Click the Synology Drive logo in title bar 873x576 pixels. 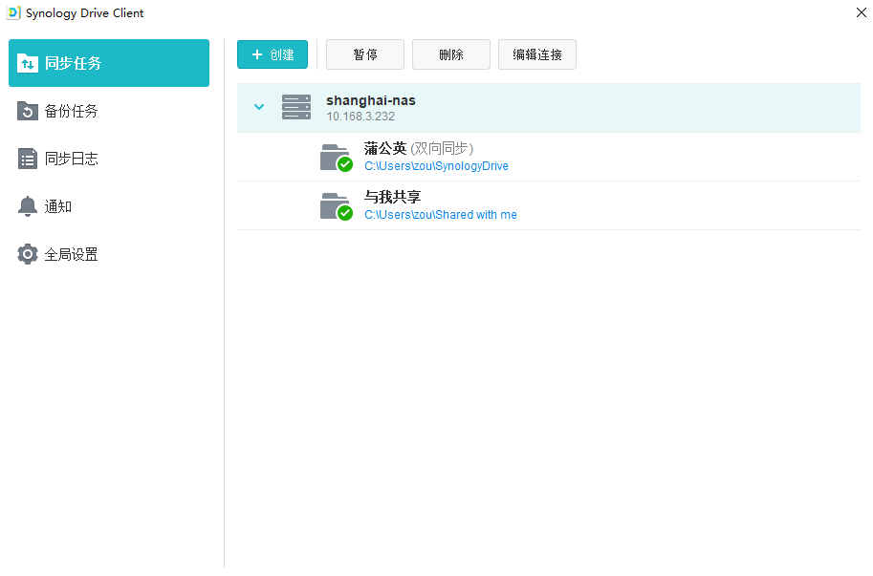(13, 12)
